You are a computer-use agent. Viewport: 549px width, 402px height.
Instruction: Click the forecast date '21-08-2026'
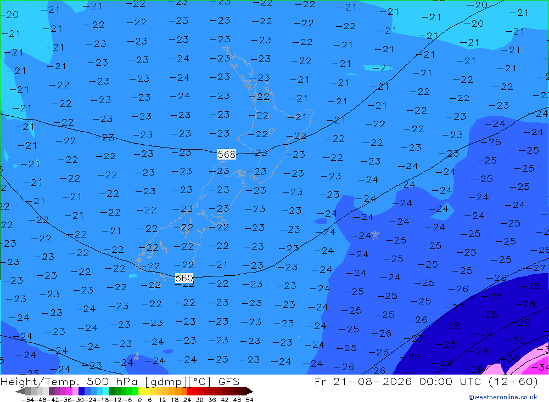(372, 381)
